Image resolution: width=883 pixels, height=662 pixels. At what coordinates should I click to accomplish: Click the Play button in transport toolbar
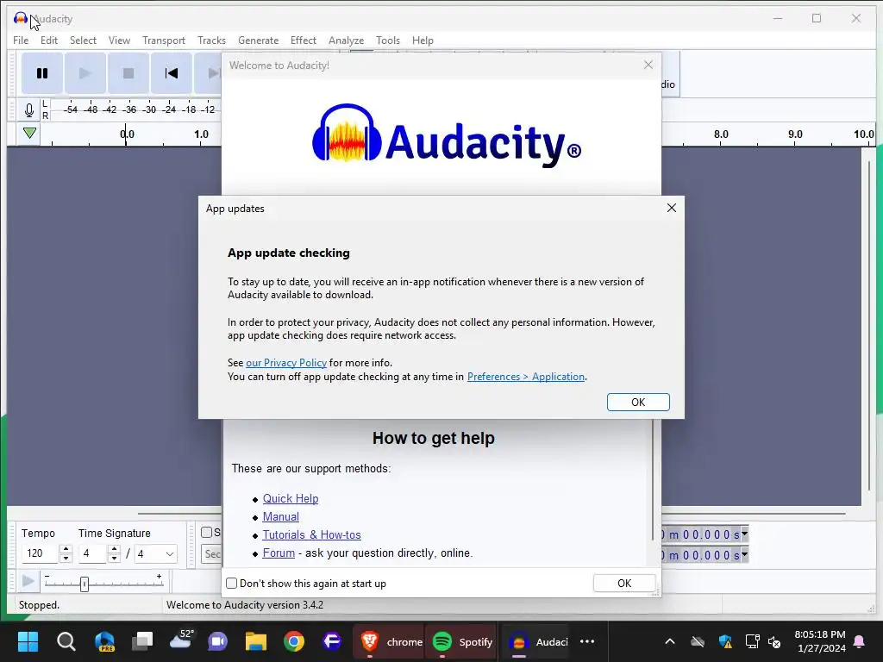point(85,73)
